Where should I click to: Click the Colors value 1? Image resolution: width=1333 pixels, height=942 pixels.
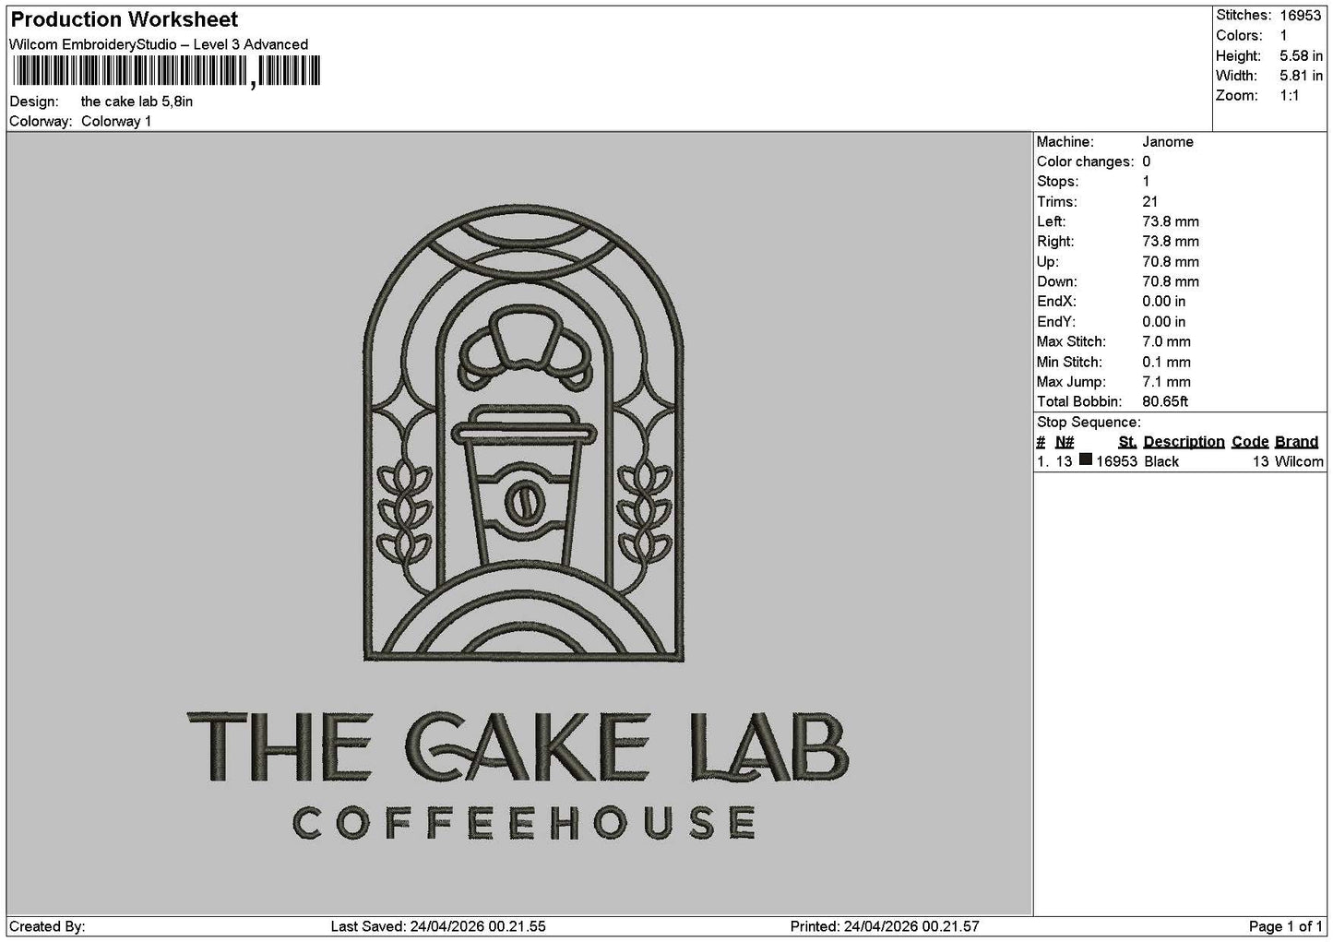pyautogui.click(x=1283, y=35)
